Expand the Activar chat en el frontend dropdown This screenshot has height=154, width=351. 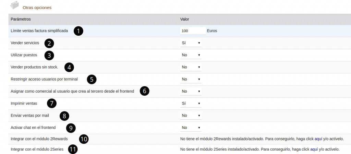(191, 128)
